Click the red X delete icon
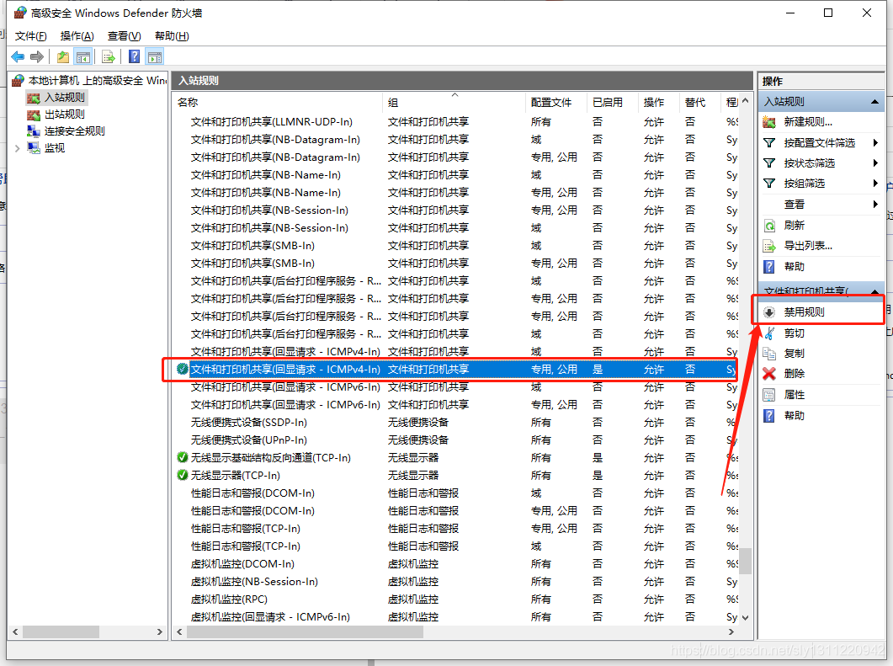 tap(769, 374)
